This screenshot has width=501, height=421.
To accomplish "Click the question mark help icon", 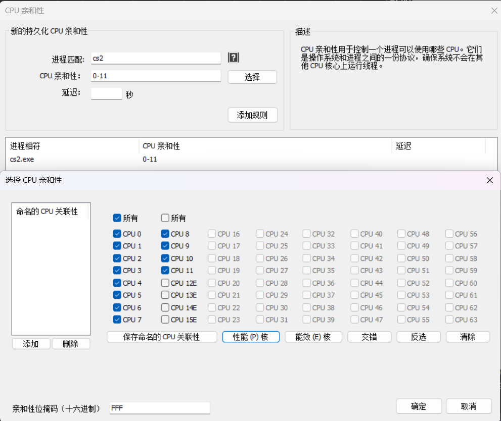I will pyautogui.click(x=233, y=58).
